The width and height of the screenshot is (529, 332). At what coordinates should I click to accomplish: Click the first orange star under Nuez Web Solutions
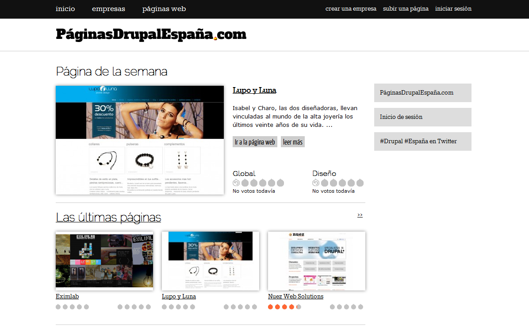(x=270, y=307)
